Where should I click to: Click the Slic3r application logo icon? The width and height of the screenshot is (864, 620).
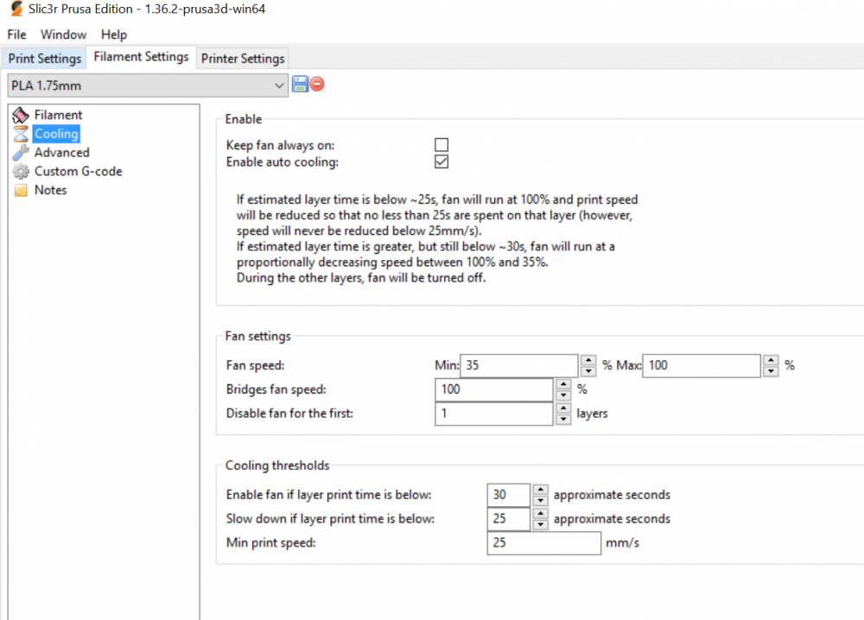tap(16, 9)
